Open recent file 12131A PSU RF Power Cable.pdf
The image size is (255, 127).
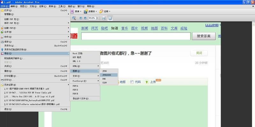[35, 93]
